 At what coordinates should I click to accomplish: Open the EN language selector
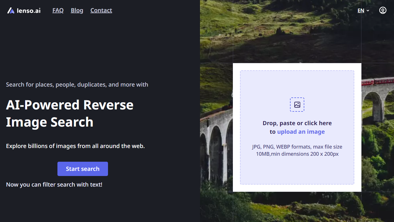[x=361, y=11]
